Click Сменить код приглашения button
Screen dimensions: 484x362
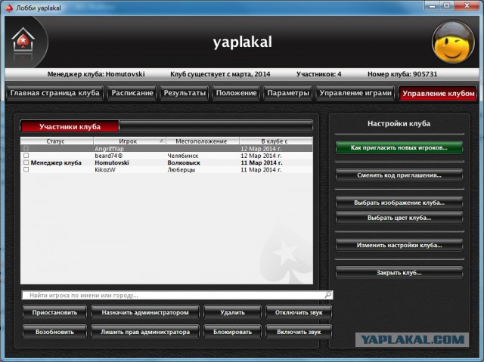click(x=399, y=175)
